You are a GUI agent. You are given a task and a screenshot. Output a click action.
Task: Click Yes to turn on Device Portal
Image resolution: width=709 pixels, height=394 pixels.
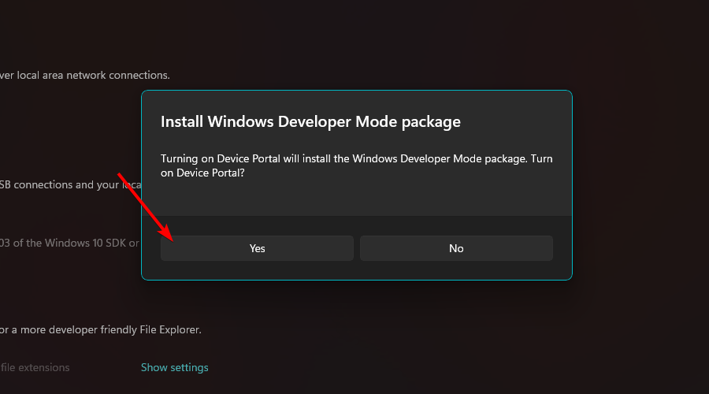(257, 248)
